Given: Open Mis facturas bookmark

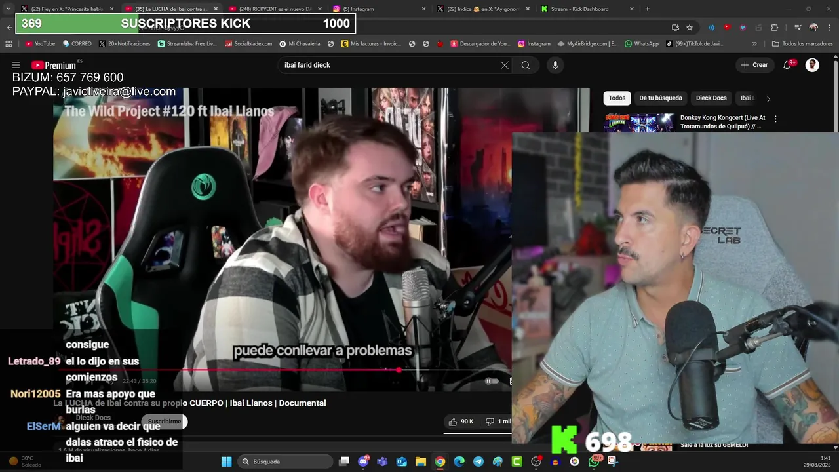Looking at the screenshot, I should (x=371, y=44).
